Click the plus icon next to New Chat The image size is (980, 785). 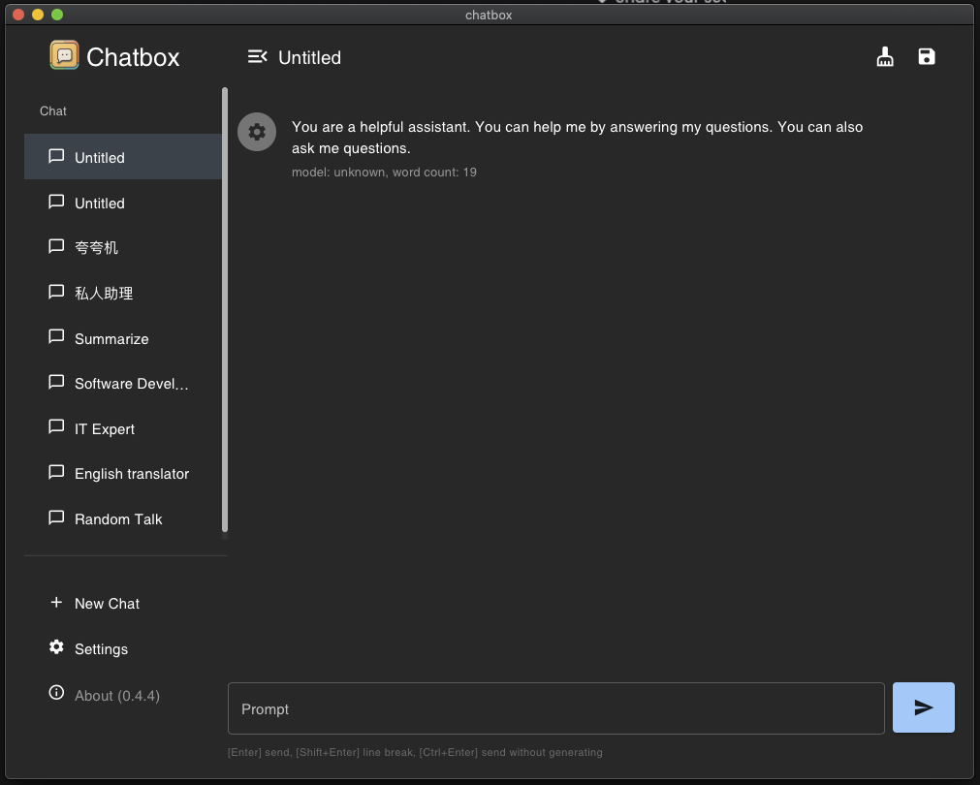pyautogui.click(x=56, y=602)
